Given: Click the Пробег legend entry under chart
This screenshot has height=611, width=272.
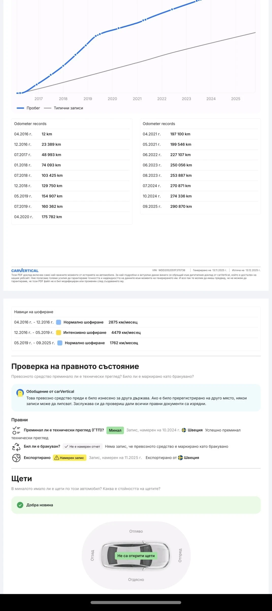Looking at the screenshot, I should [28, 108].
